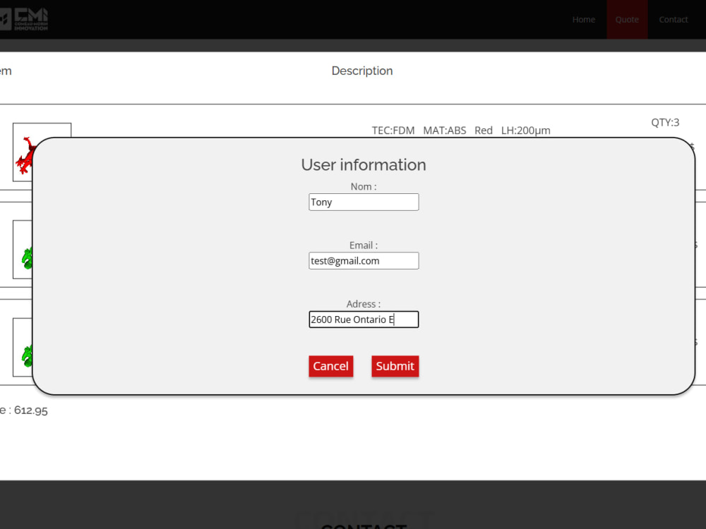Click the Adress field with 2600 Rue Ontario
The width and height of the screenshot is (706, 529).
point(364,320)
